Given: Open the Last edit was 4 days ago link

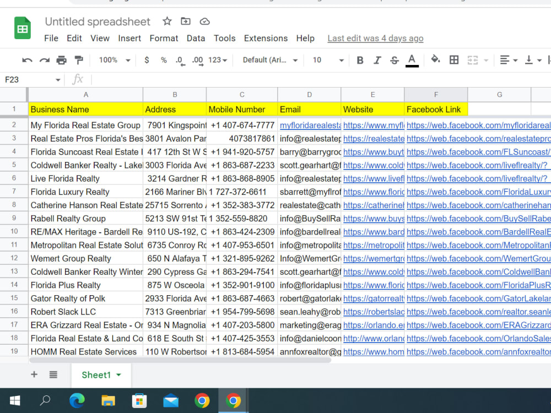Looking at the screenshot, I should pyautogui.click(x=375, y=39).
